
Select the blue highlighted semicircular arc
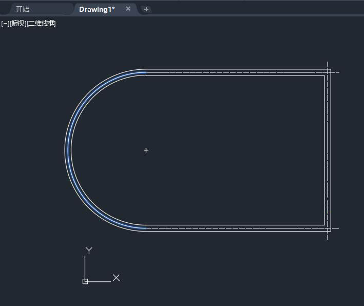pyautogui.click(x=68, y=150)
